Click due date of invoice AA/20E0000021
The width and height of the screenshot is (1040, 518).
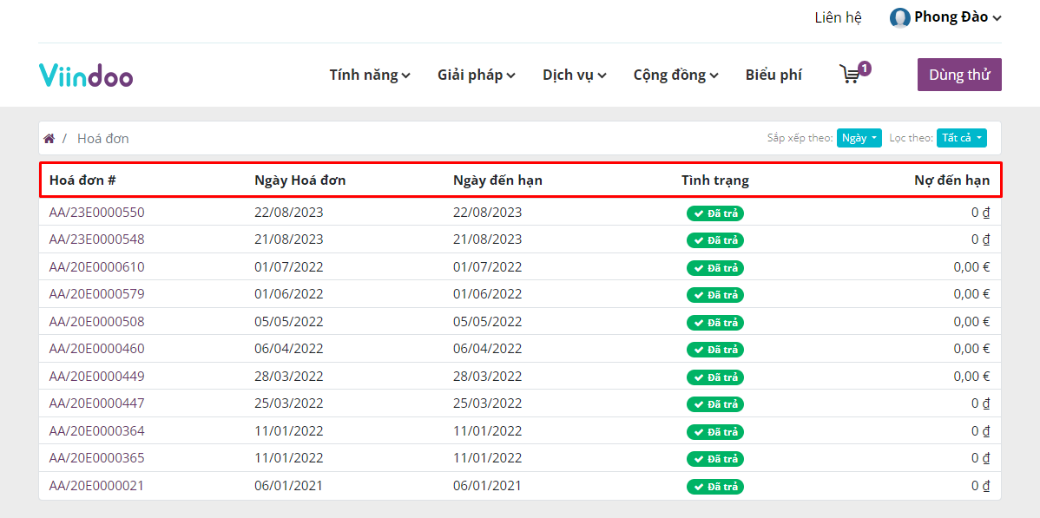click(x=488, y=486)
